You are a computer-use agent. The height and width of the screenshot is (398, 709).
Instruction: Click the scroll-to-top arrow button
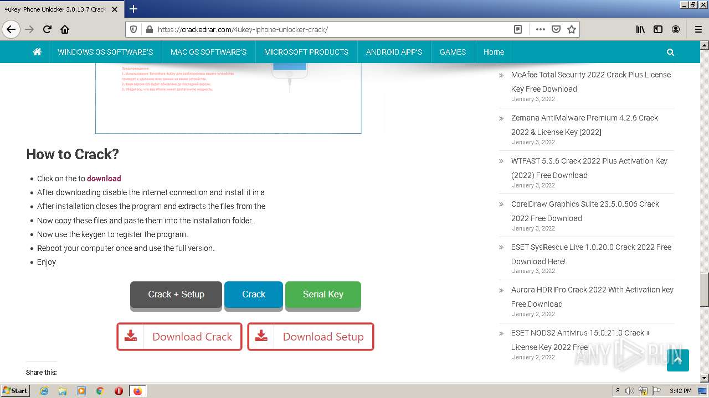click(x=678, y=360)
